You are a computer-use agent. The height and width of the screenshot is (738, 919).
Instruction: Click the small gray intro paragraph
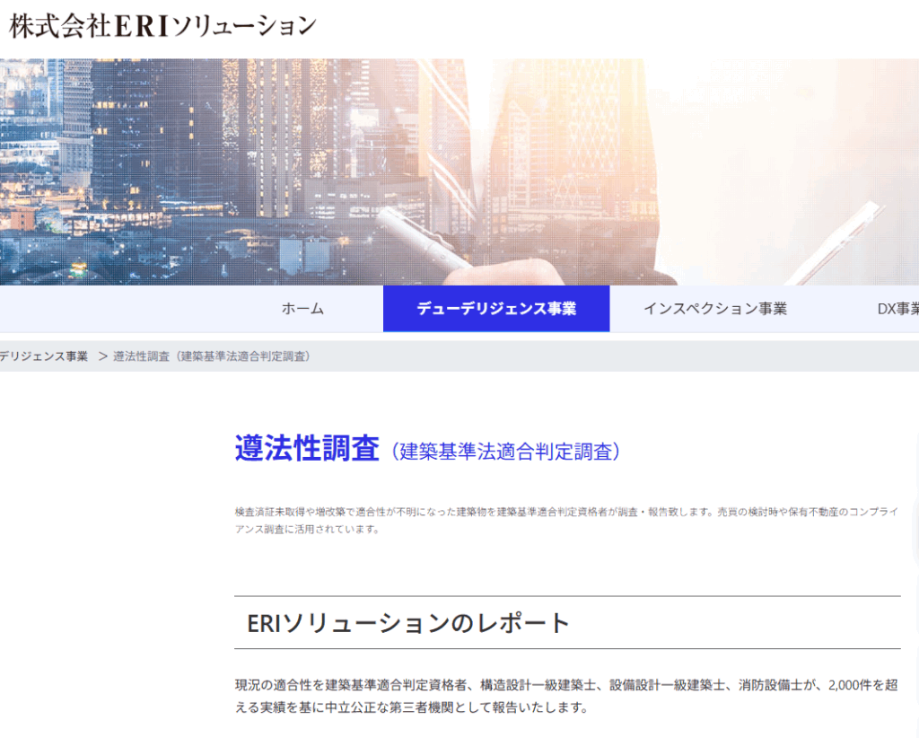[565, 520]
